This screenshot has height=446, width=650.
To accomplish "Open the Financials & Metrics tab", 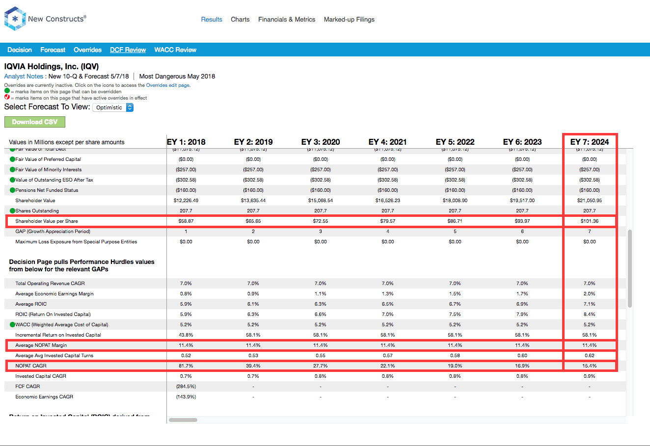I will [287, 20].
